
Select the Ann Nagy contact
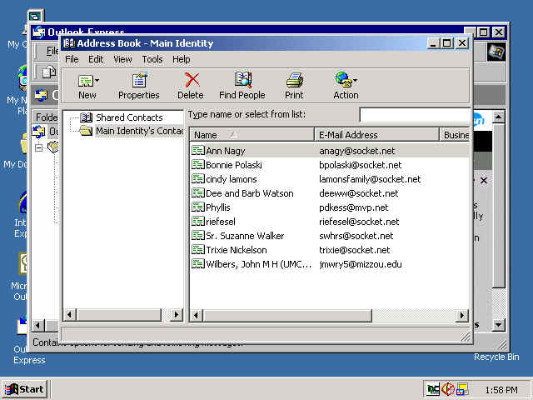coord(226,151)
